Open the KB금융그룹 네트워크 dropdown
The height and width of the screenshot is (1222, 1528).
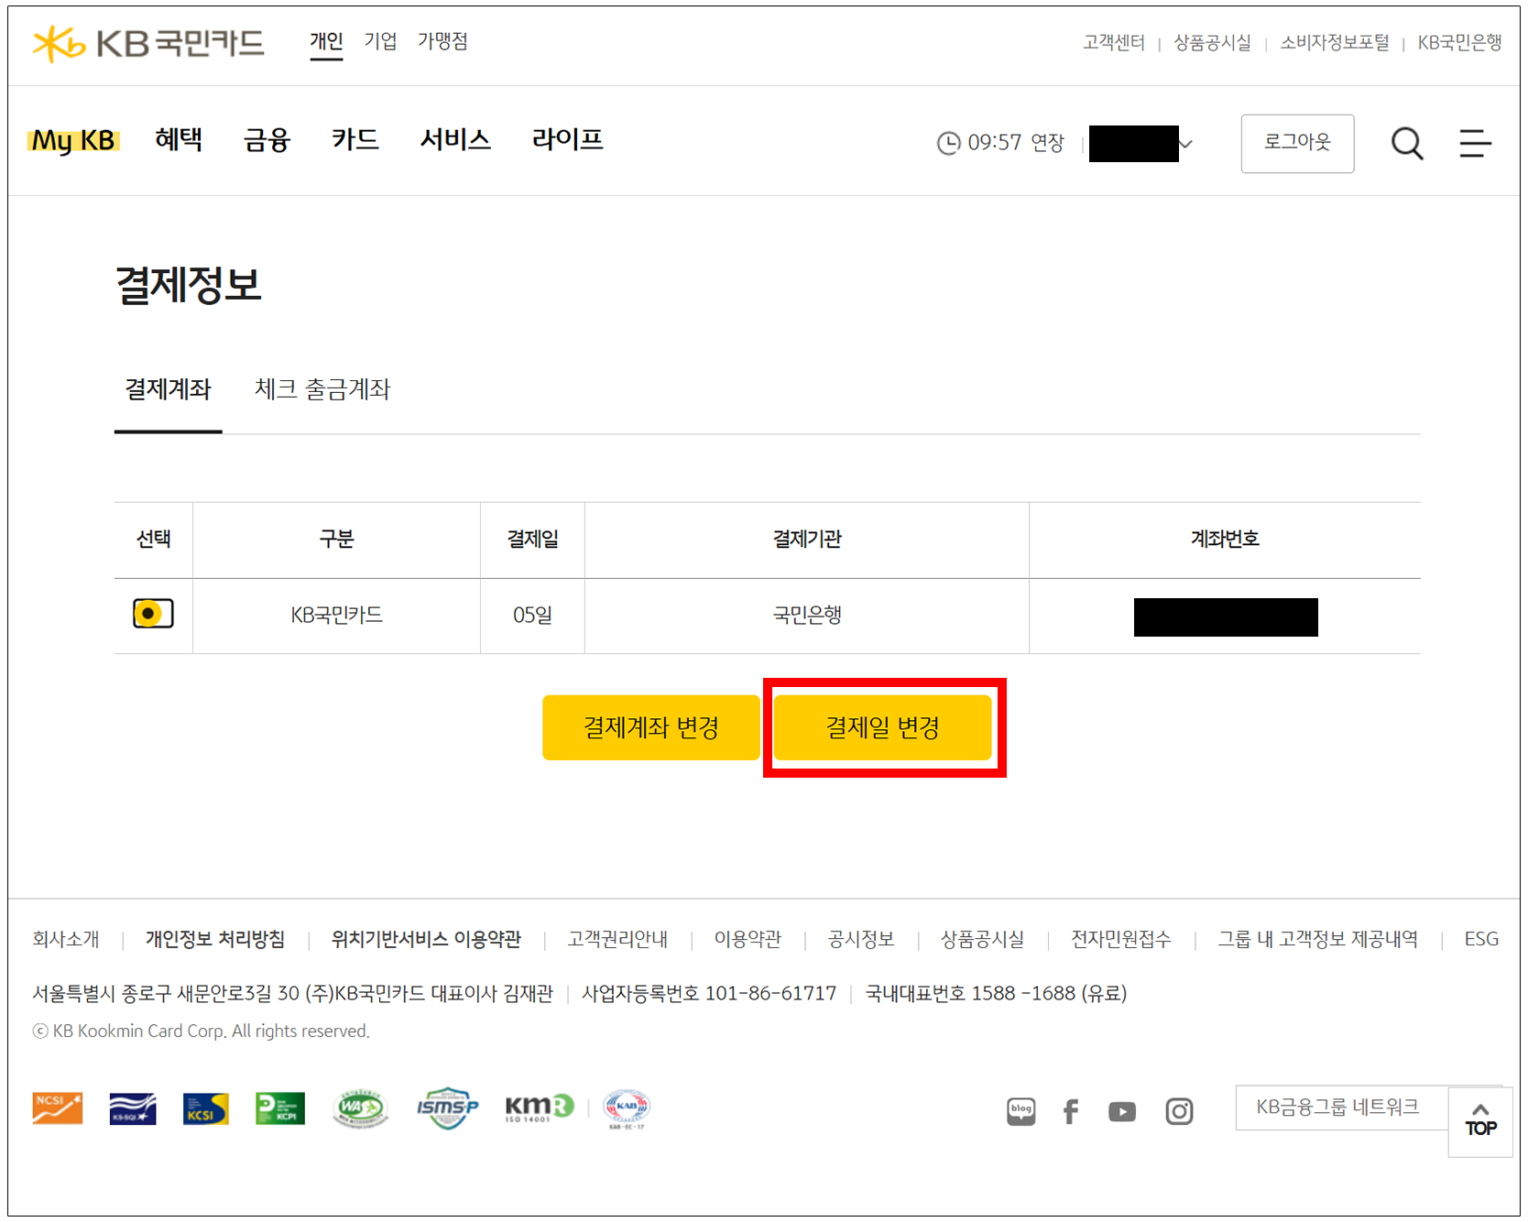point(1340,1107)
